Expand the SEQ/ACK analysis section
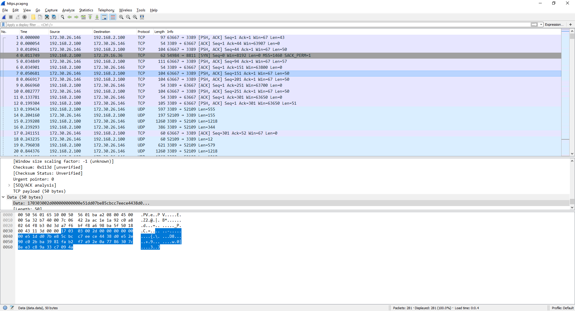Screen dimensions: 575x311 point(9,185)
